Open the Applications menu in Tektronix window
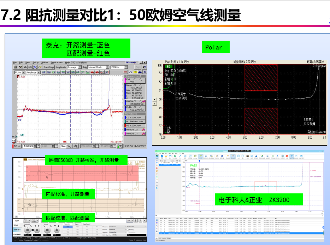The image size is (330, 245). 57,62
